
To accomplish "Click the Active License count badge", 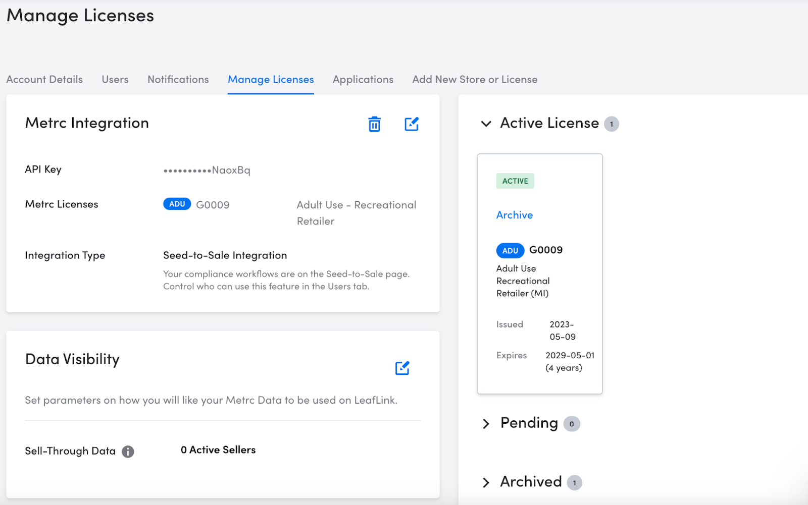I will click(612, 124).
